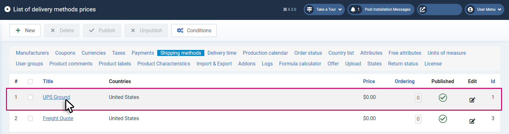Open external link preview icon in header
The width and height of the screenshot is (509, 134).
[423, 9]
